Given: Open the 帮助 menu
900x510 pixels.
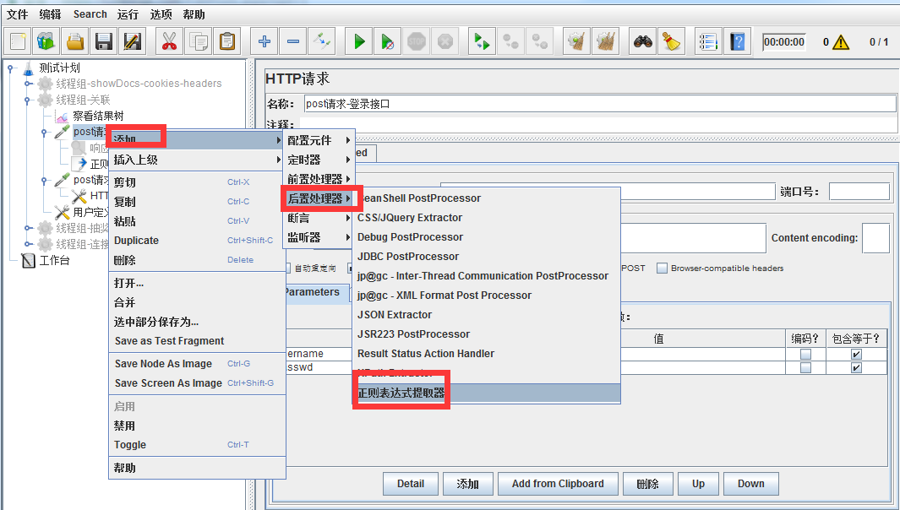Looking at the screenshot, I should [194, 14].
